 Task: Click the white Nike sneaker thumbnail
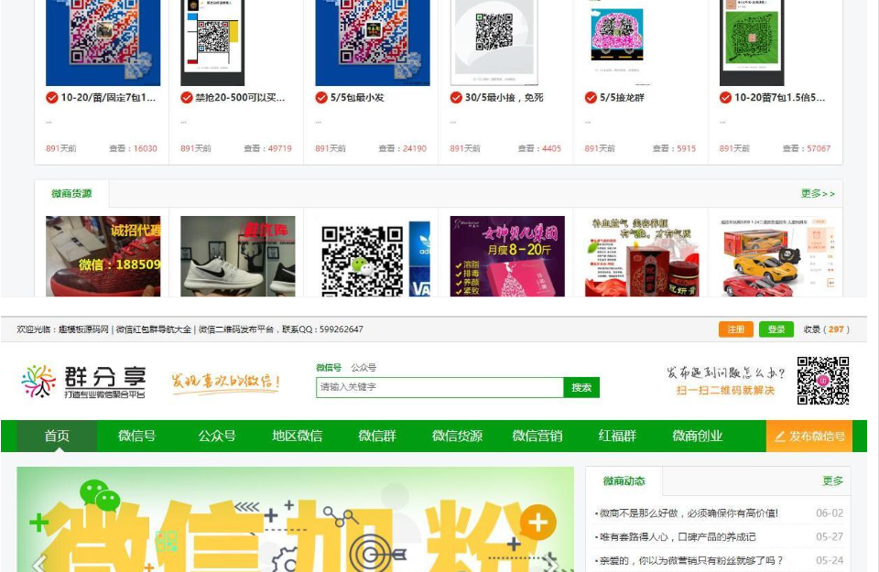pos(238,256)
